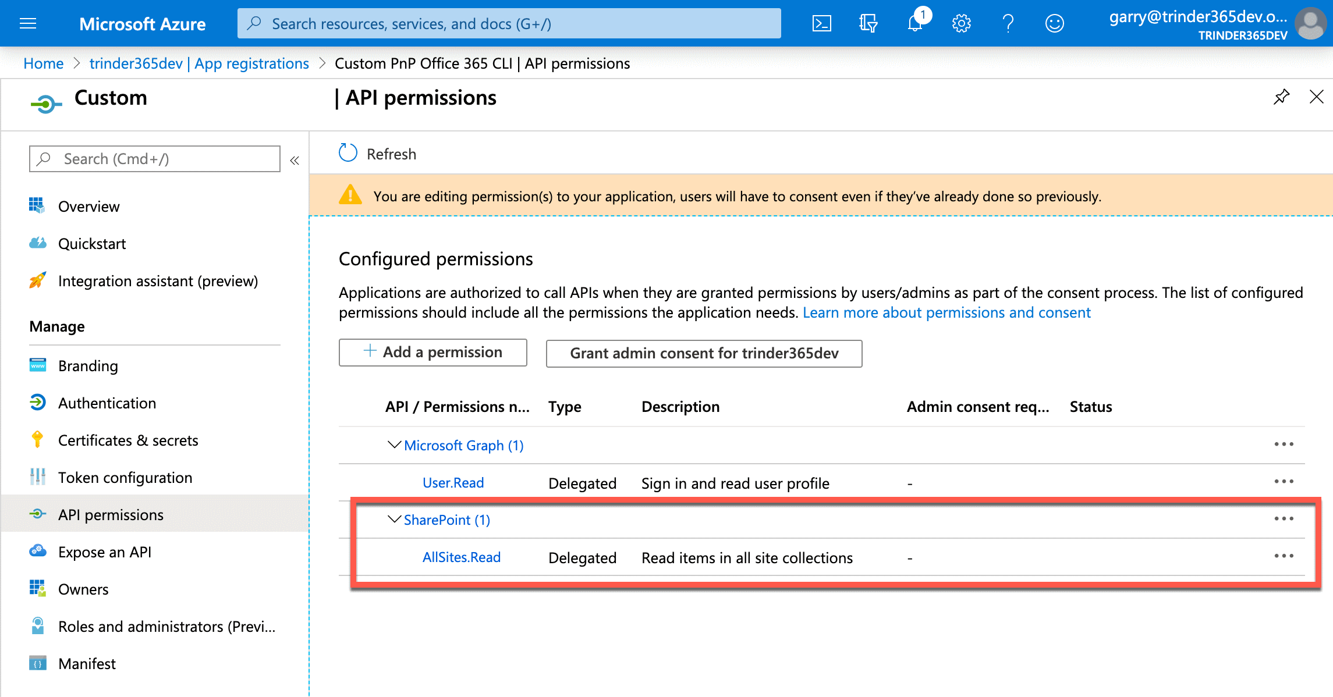Click the feedback smiley face

[x=1054, y=23]
